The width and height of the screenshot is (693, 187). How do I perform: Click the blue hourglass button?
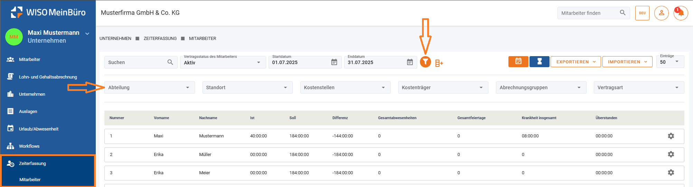point(539,62)
